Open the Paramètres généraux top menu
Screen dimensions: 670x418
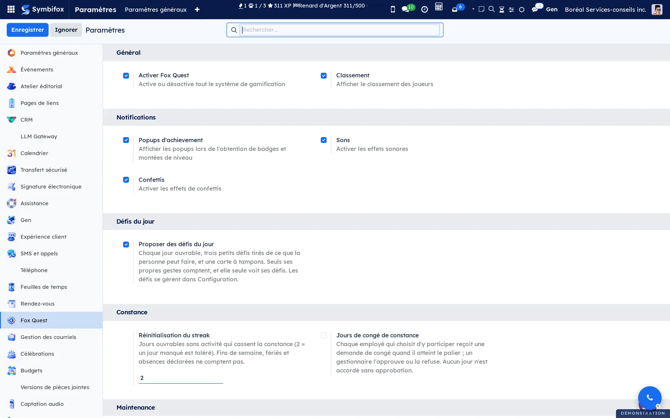tap(156, 10)
